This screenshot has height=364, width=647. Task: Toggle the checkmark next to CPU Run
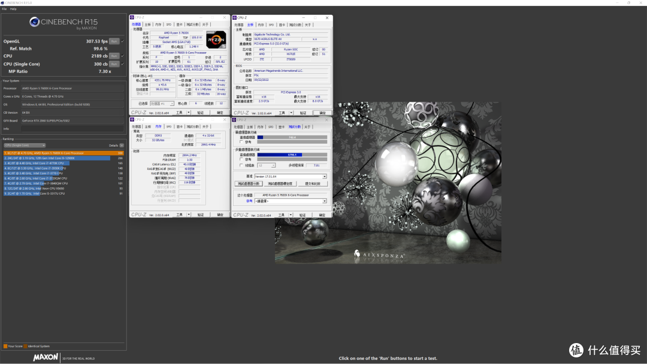coord(123,56)
